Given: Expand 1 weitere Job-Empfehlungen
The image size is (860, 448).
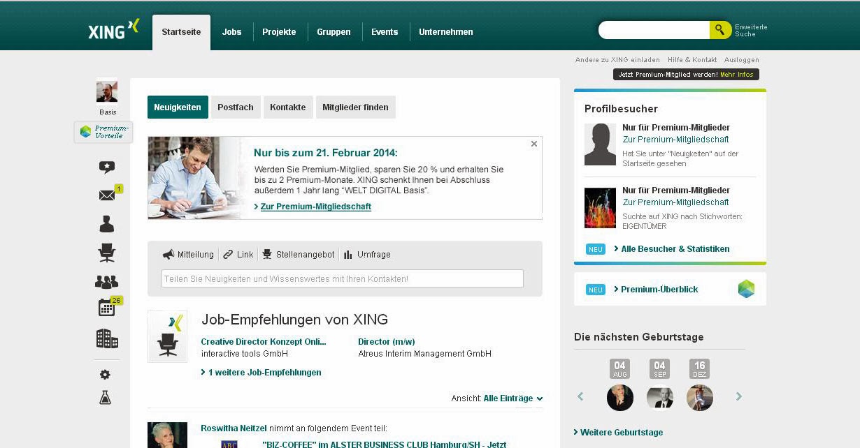Looking at the screenshot, I should pos(261,373).
